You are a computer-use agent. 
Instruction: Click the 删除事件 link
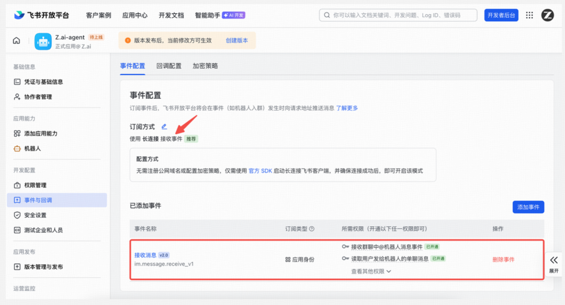click(x=503, y=260)
